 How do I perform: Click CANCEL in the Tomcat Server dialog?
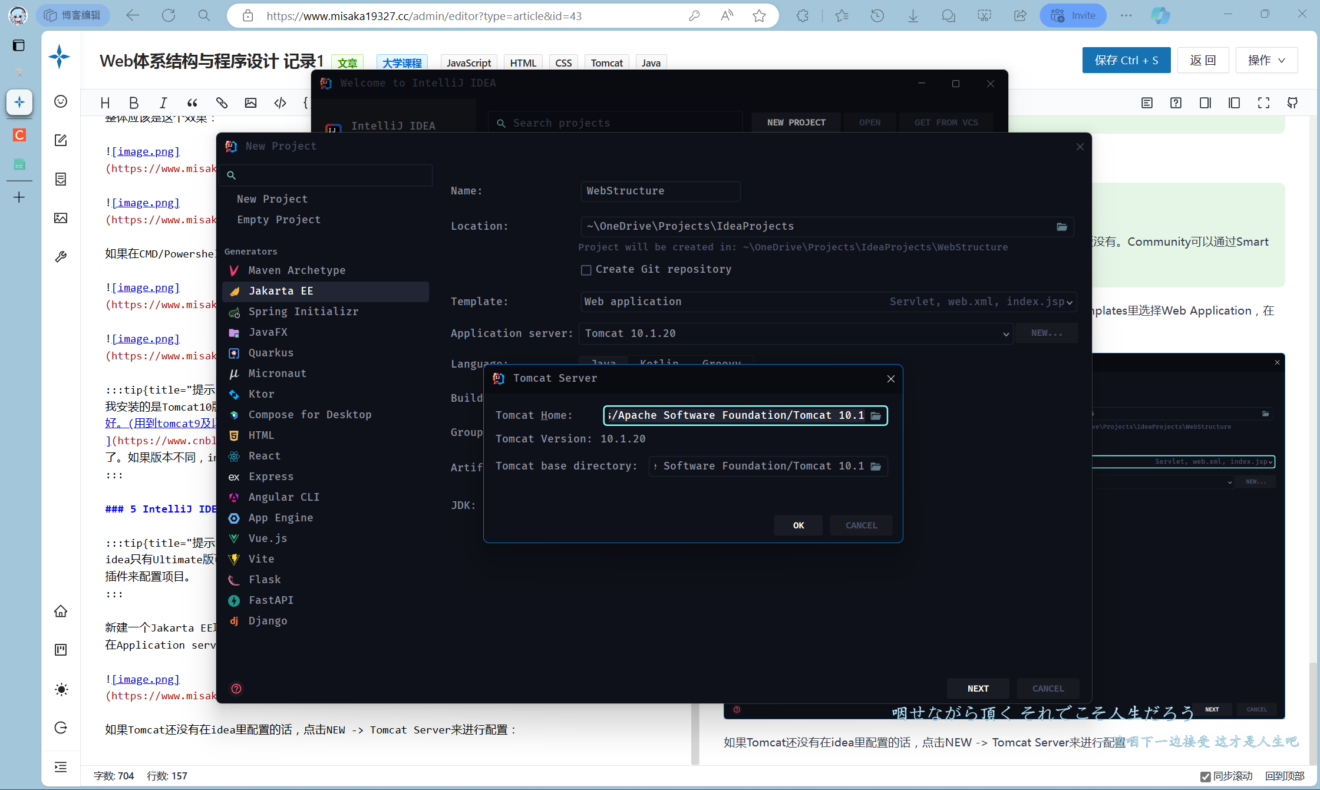tap(861, 525)
